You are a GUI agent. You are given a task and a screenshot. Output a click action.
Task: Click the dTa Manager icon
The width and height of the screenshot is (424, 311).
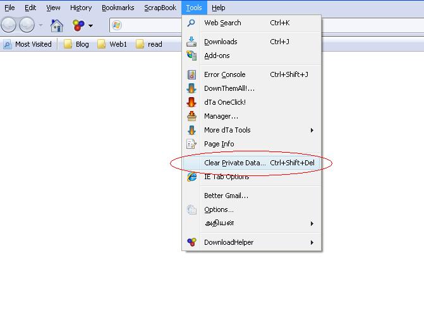pyautogui.click(x=191, y=116)
